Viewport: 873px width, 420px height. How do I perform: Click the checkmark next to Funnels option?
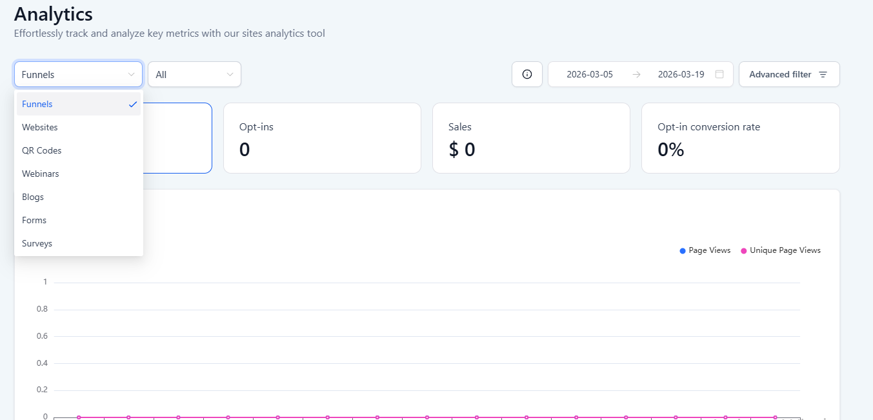(133, 104)
